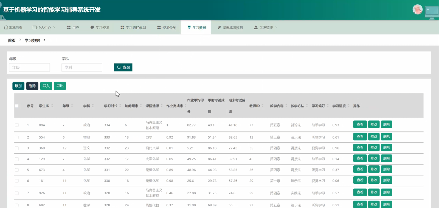439x208 pixels.
Task: Focus the 年级 filter input field
Action: click(29, 67)
